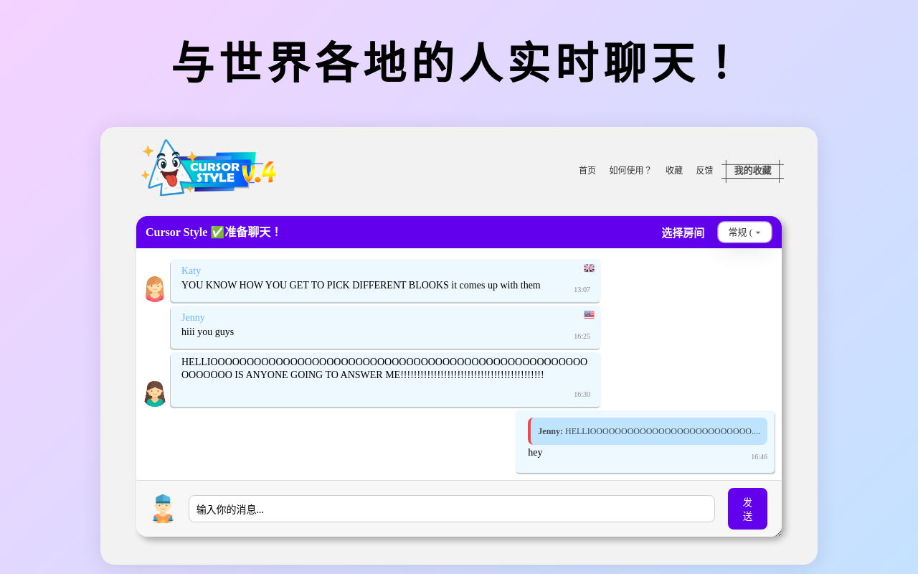This screenshot has height=574, width=918.
Task: Click the Cursor Style V.4 logo
Action: tap(208, 166)
